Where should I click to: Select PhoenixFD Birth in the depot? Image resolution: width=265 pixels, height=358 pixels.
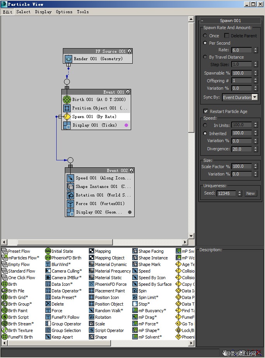(x=63, y=258)
